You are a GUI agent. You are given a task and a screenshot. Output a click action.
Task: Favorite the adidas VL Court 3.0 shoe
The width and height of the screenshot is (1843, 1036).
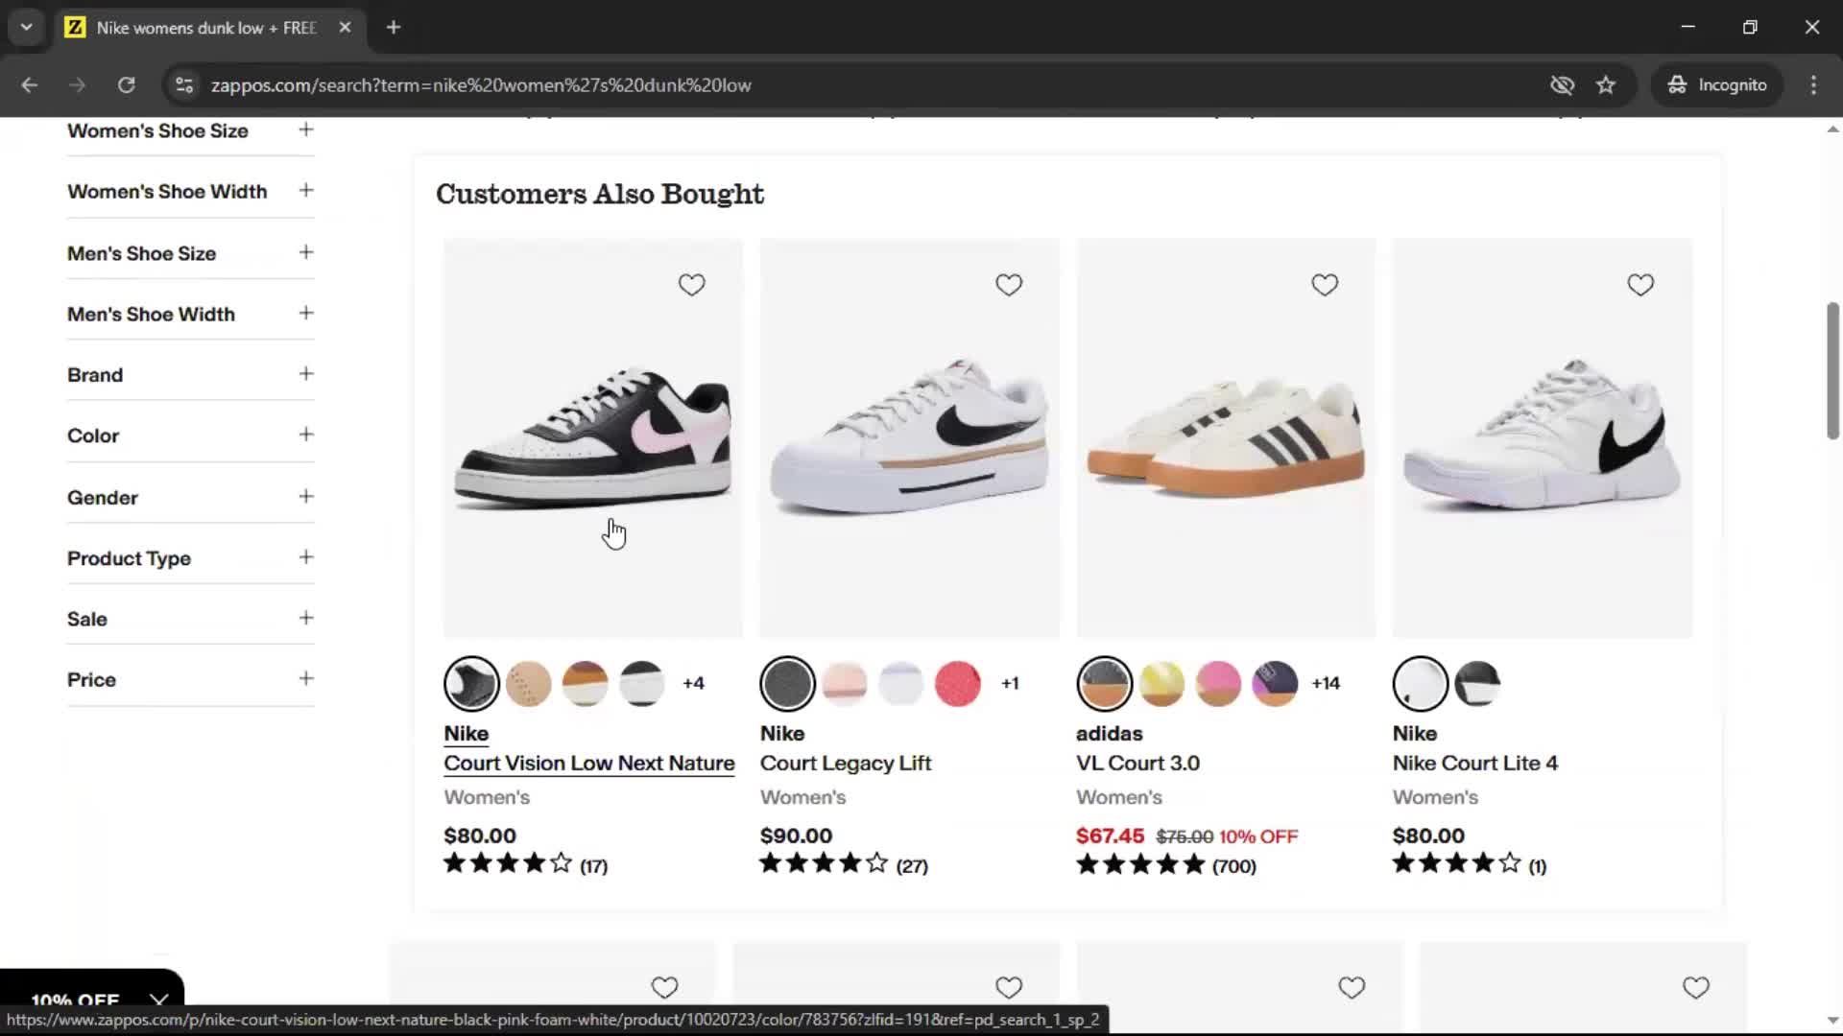point(1325,285)
